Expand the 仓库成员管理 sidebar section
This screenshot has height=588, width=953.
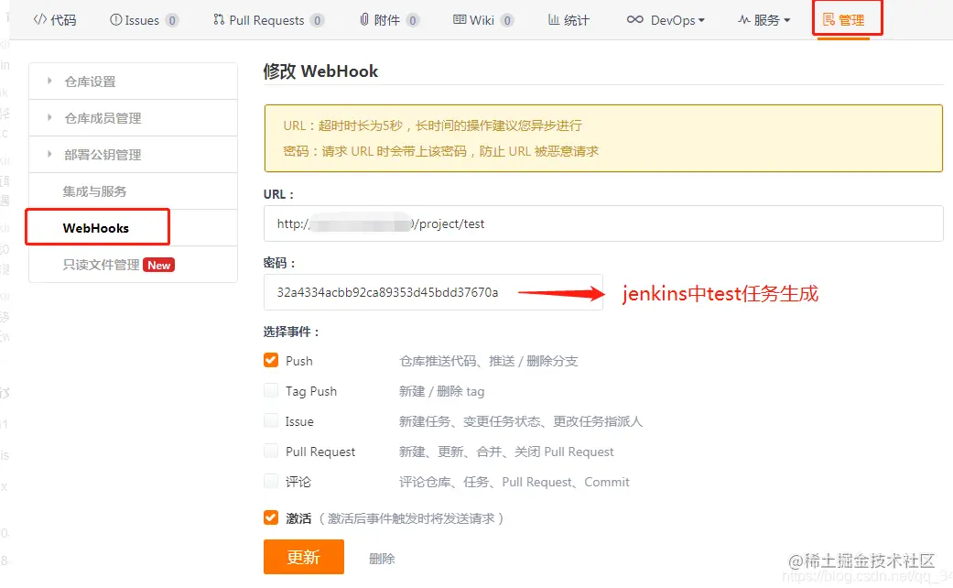tap(133, 118)
